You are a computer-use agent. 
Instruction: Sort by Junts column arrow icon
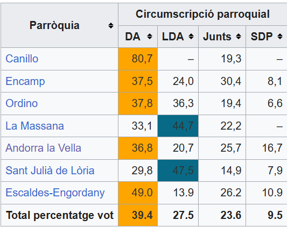pos(239,37)
